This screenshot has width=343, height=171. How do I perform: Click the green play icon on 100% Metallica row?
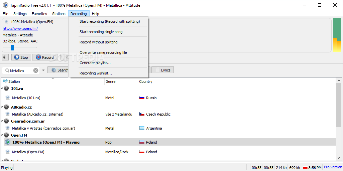pos(8,142)
